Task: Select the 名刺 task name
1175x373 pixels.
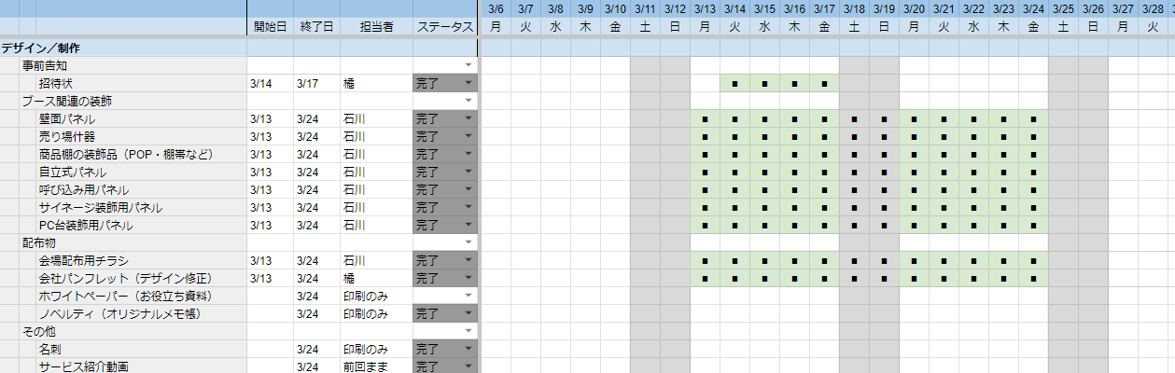Action: [x=49, y=350]
